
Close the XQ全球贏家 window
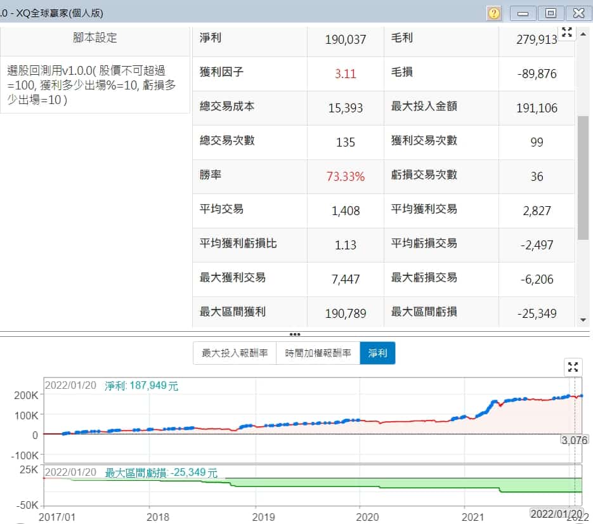tap(578, 13)
